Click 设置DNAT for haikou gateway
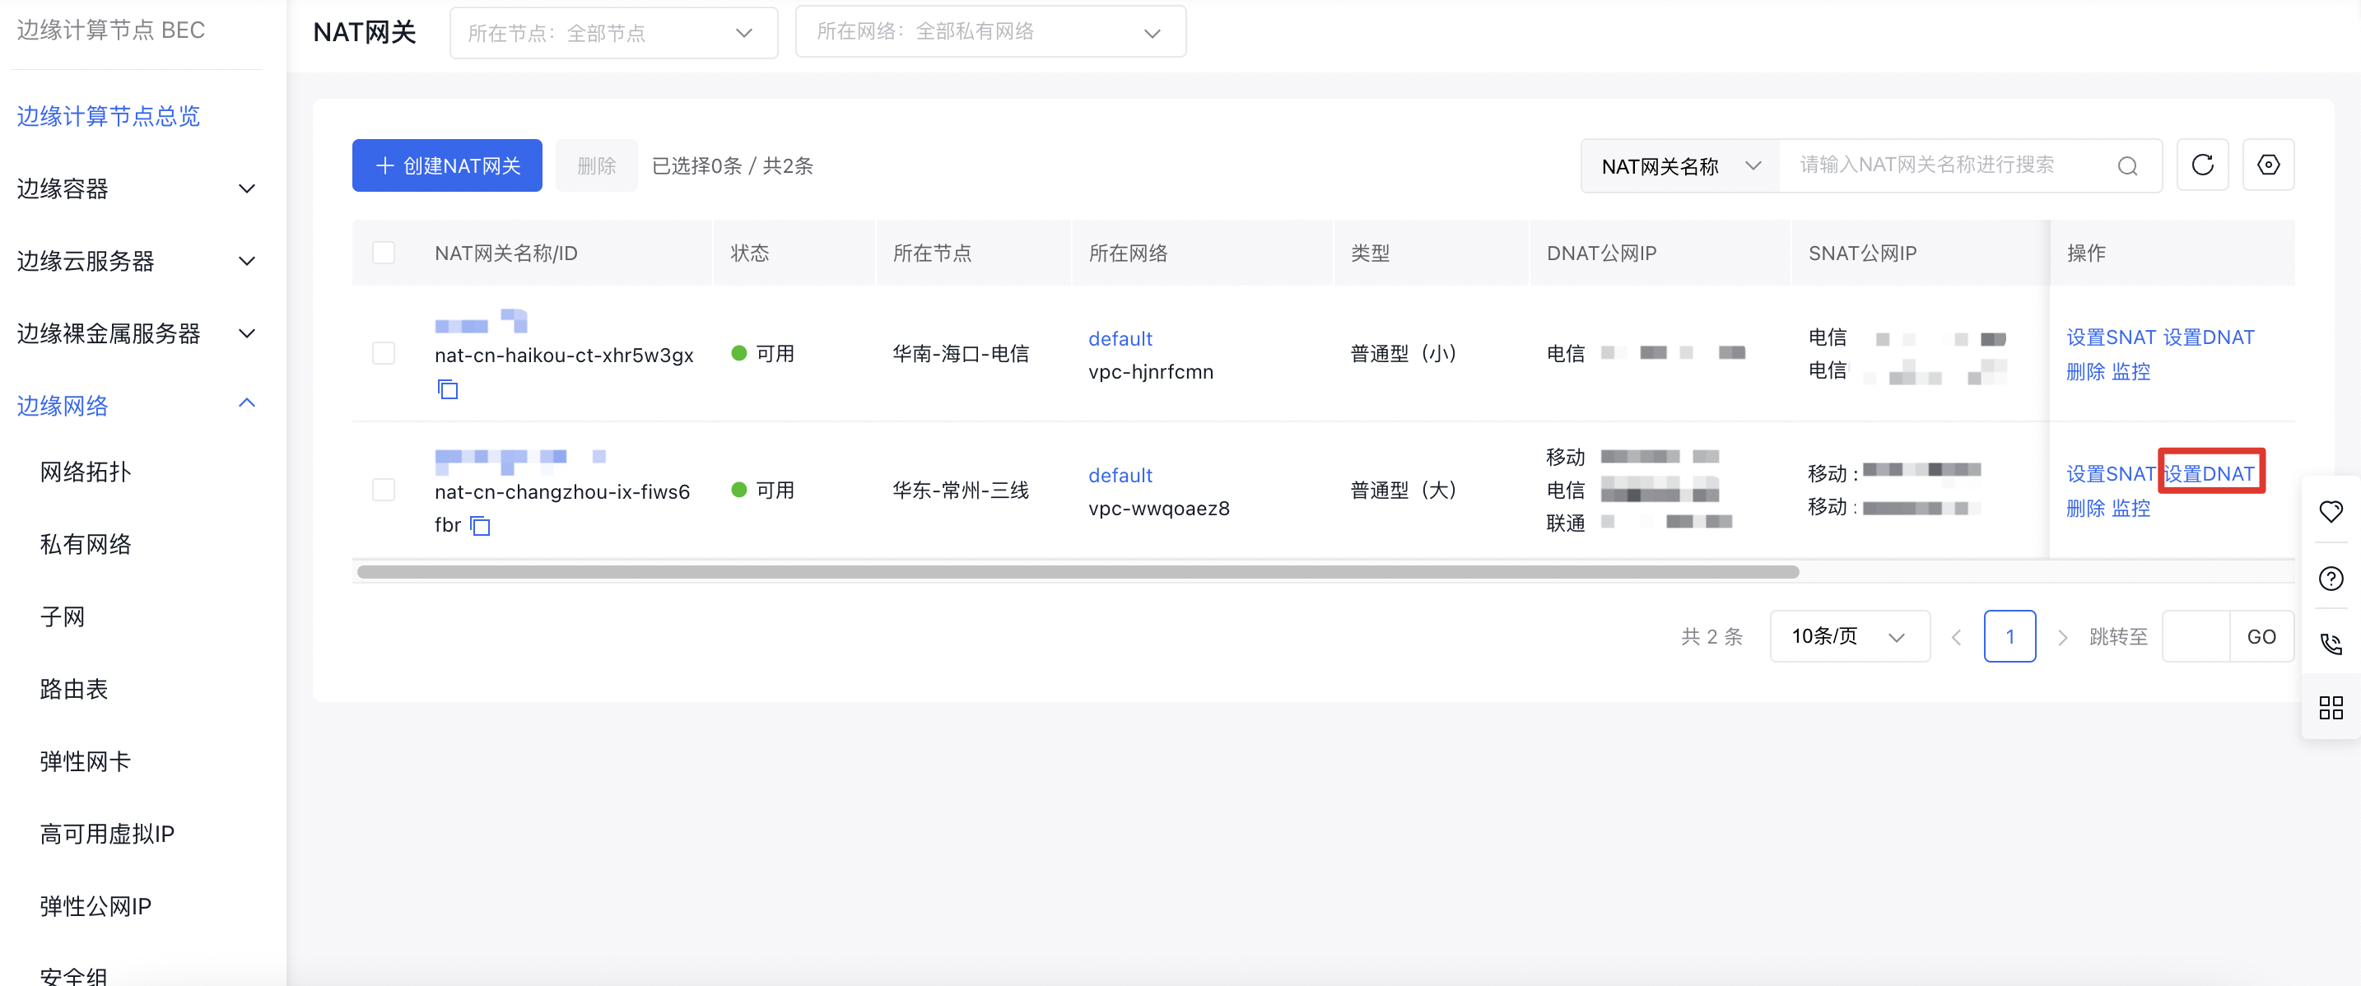Image resolution: width=2361 pixels, height=986 pixels. 2208,337
